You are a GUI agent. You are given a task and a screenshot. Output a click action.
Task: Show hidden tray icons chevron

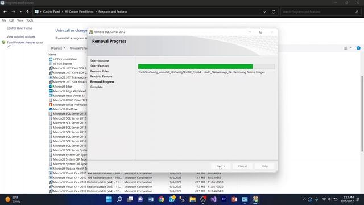click(x=304, y=199)
